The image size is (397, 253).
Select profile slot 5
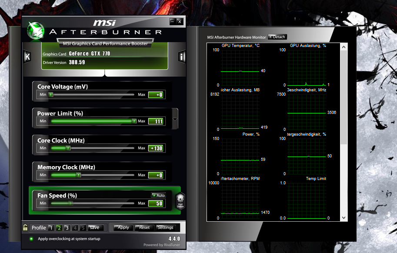[83, 228]
